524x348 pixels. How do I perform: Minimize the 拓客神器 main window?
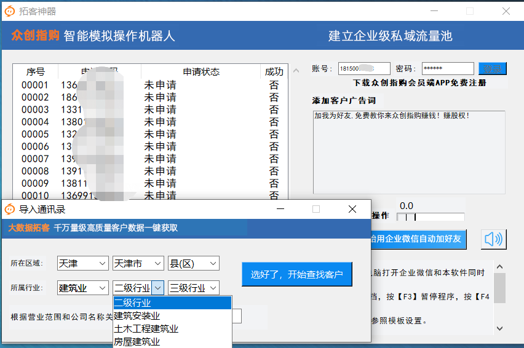(434, 11)
